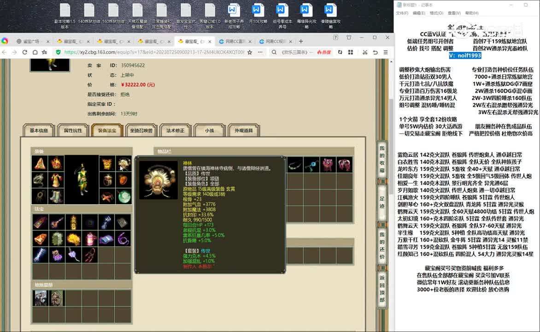Bookmark page with the star icon in address bar
Image resolution: width=540 pixels, height=332 pixels.
[x=250, y=52]
